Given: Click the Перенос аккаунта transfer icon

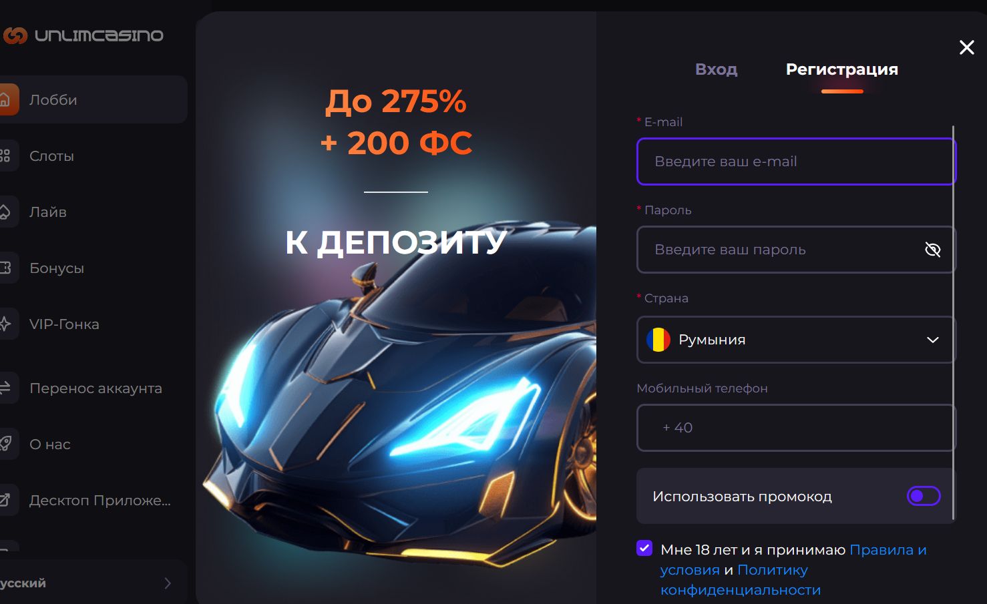Looking at the screenshot, I should pyautogui.click(x=6, y=388).
